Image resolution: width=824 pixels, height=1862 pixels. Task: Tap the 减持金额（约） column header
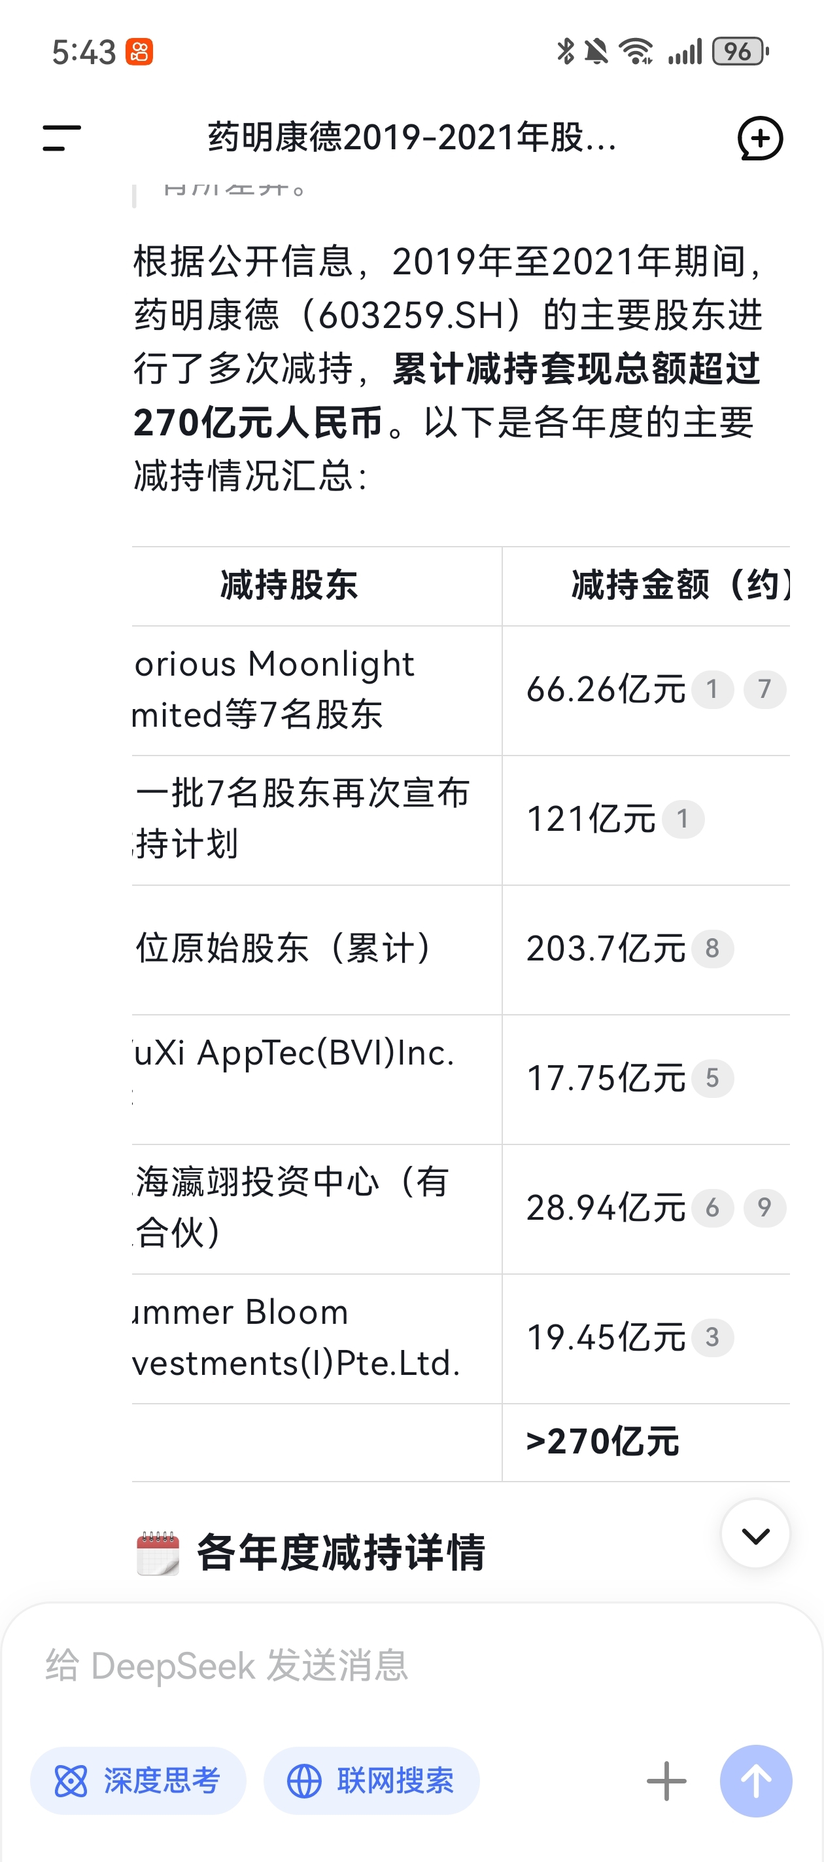(x=679, y=585)
